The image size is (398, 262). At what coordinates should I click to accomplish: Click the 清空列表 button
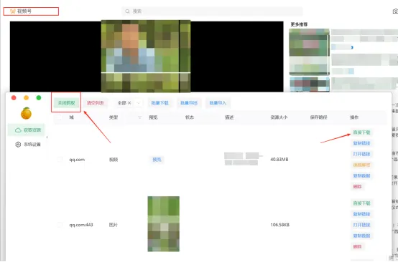pyautogui.click(x=95, y=103)
